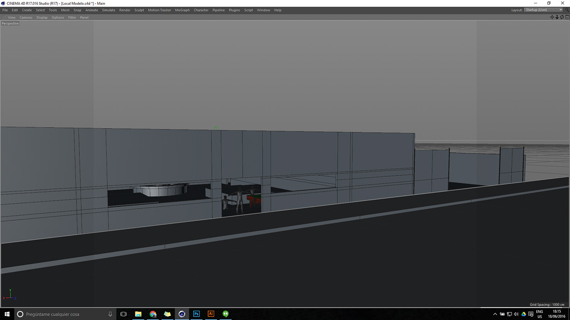Open the Sculpt menu
The image size is (570, 320).
point(139,10)
